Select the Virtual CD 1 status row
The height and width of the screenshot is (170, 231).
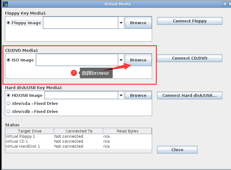(x=78, y=141)
